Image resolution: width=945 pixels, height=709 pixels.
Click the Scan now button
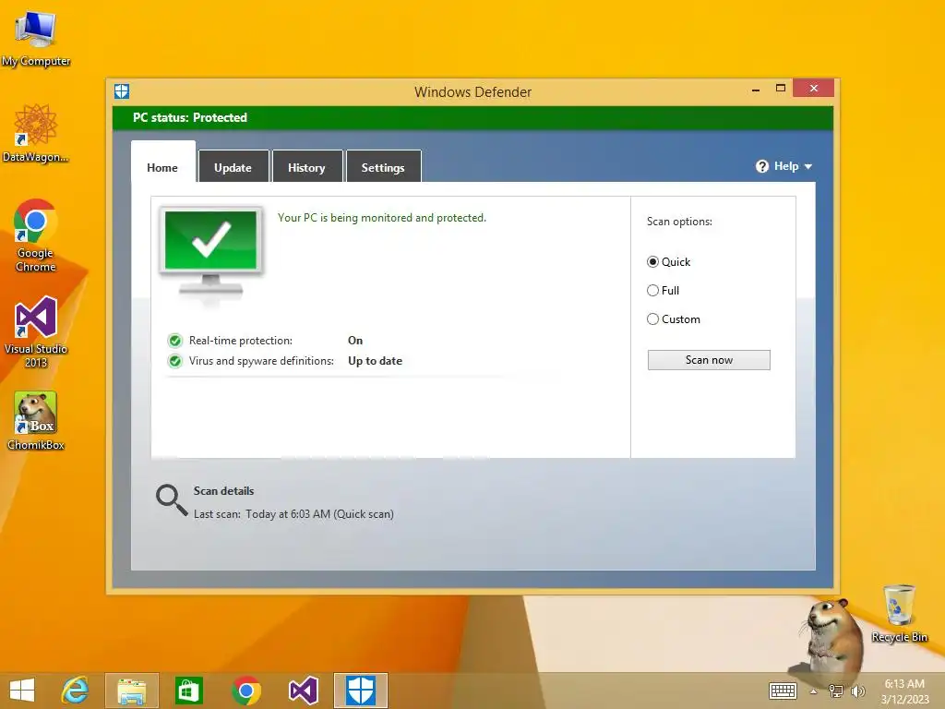[709, 360]
